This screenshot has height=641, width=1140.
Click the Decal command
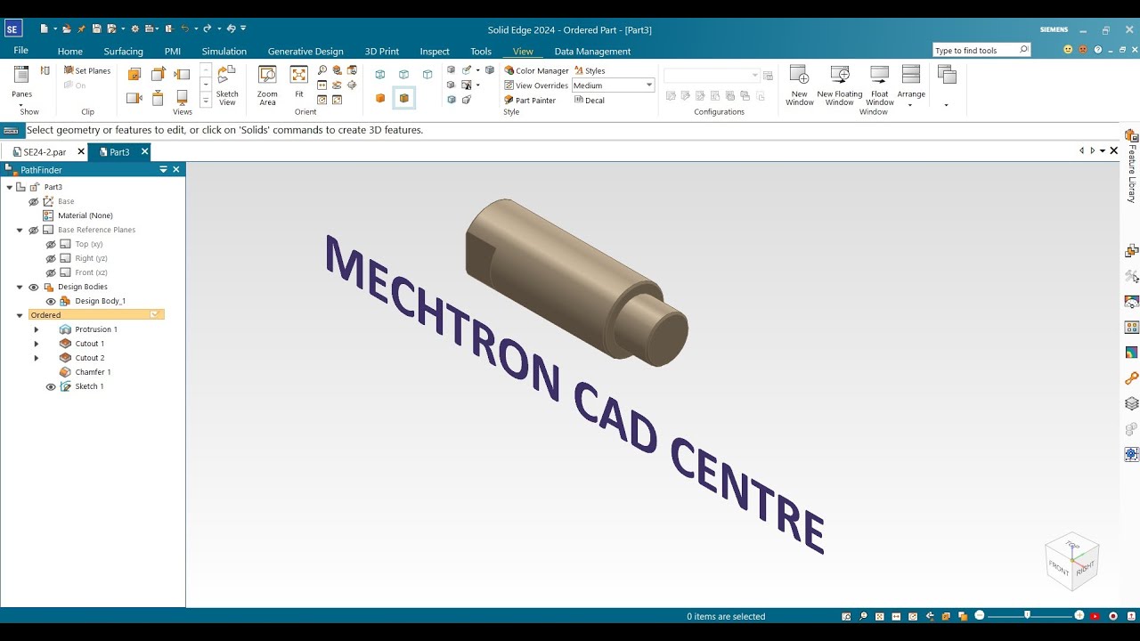pyautogui.click(x=590, y=100)
